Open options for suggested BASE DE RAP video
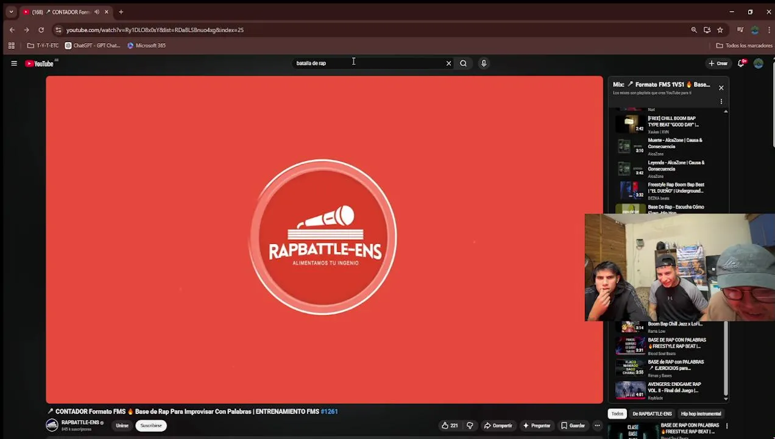Screen dimensions: 775x439 coord(727,426)
